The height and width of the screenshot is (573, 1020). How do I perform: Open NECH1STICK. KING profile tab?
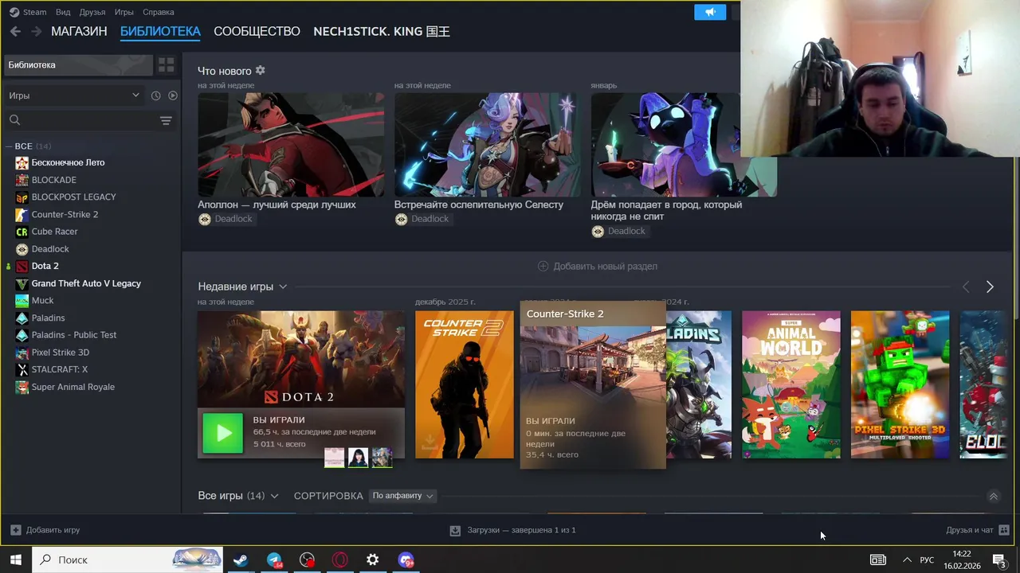click(x=382, y=32)
